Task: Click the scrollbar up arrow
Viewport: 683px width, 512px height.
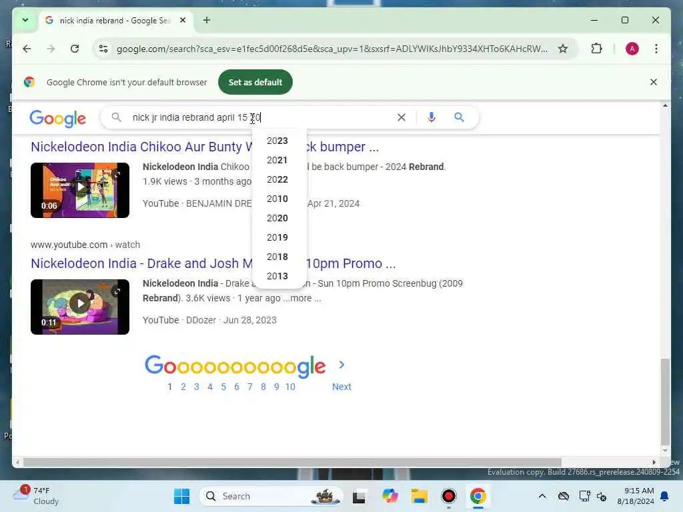Action: 665,105
